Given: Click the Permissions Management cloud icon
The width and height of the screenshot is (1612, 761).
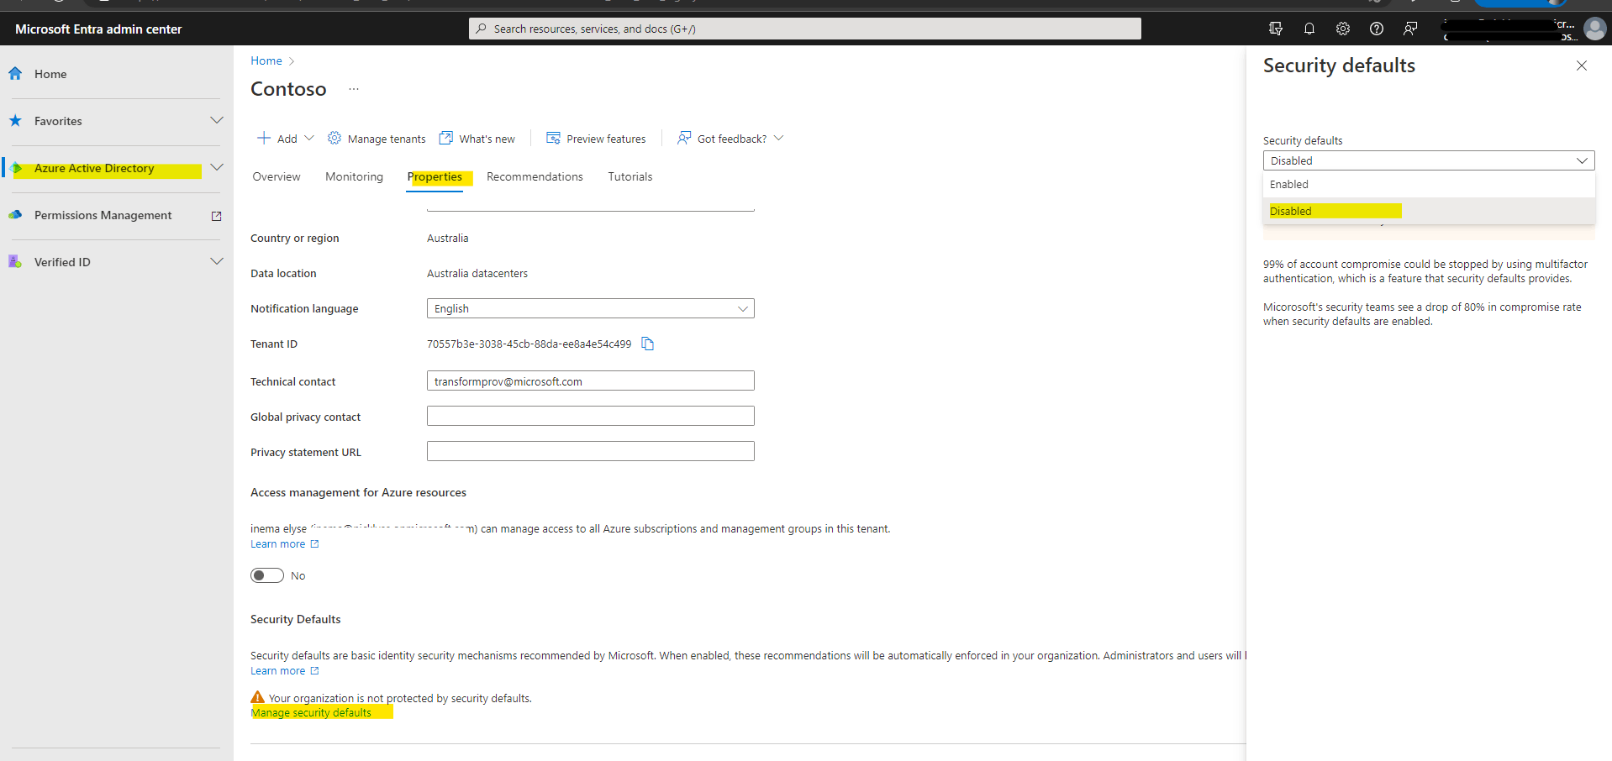Looking at the screenshot, I should [x=15, y=215].
